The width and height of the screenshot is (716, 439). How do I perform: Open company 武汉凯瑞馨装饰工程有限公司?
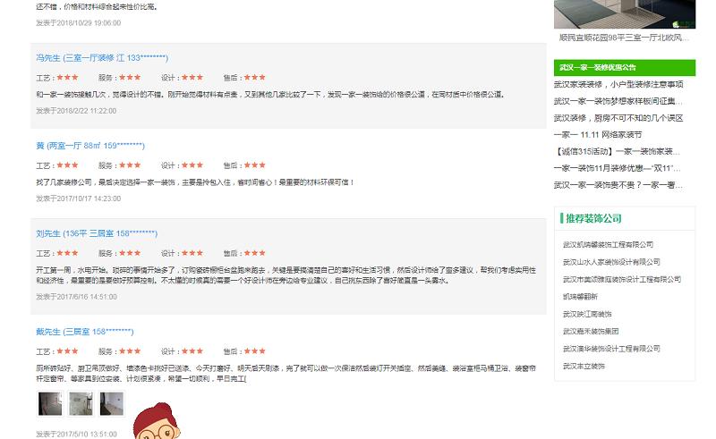click(x=608, y=245)
